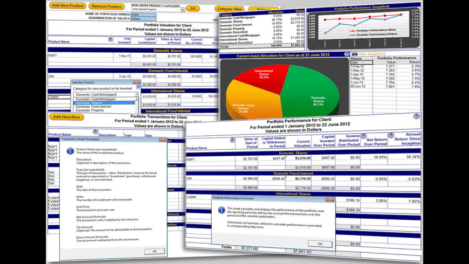Click 7.85% annual return cell
Image resolution: width=469 pixels, height=264 pixels.
coord(414,202)
